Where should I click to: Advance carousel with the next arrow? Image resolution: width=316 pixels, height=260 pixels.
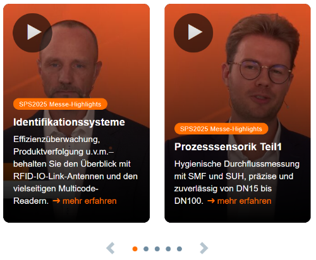pos(204,249)
